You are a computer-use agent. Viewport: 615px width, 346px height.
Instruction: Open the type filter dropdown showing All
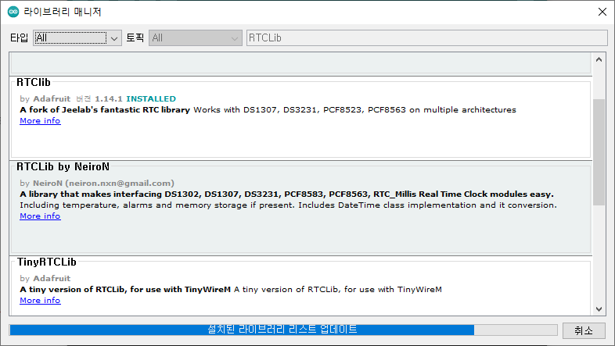[77, 38]
